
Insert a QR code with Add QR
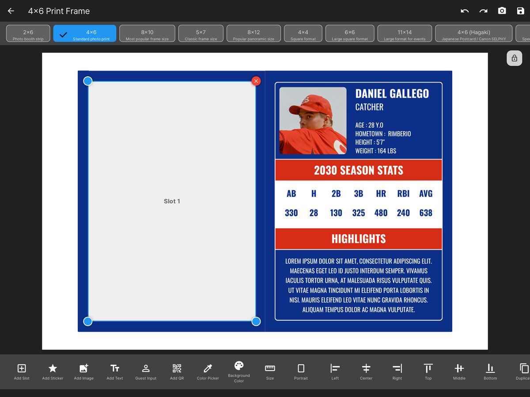pos(177,372)
